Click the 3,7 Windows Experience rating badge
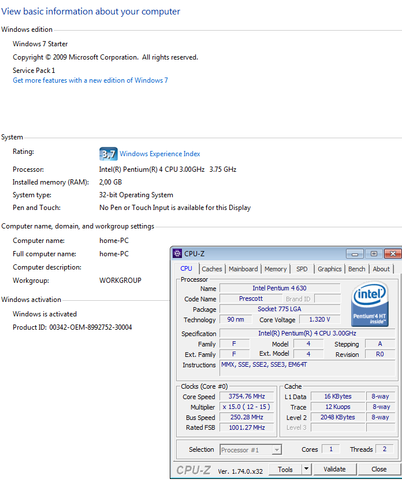 (108, 154)
